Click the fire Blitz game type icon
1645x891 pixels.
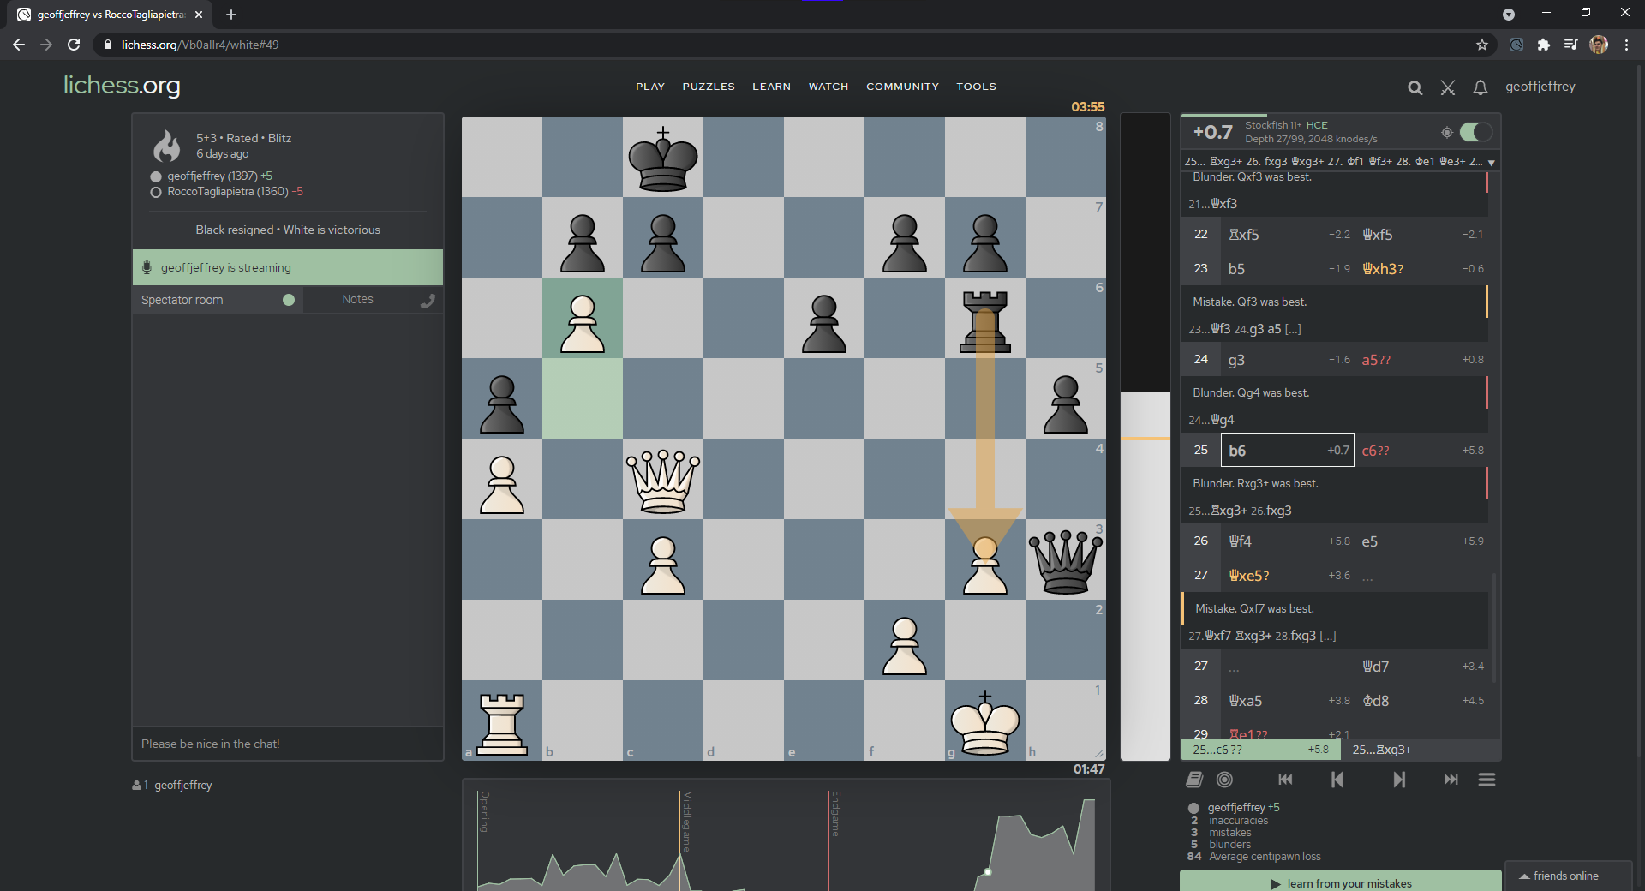pyautogui.click(x=167, y=146)
